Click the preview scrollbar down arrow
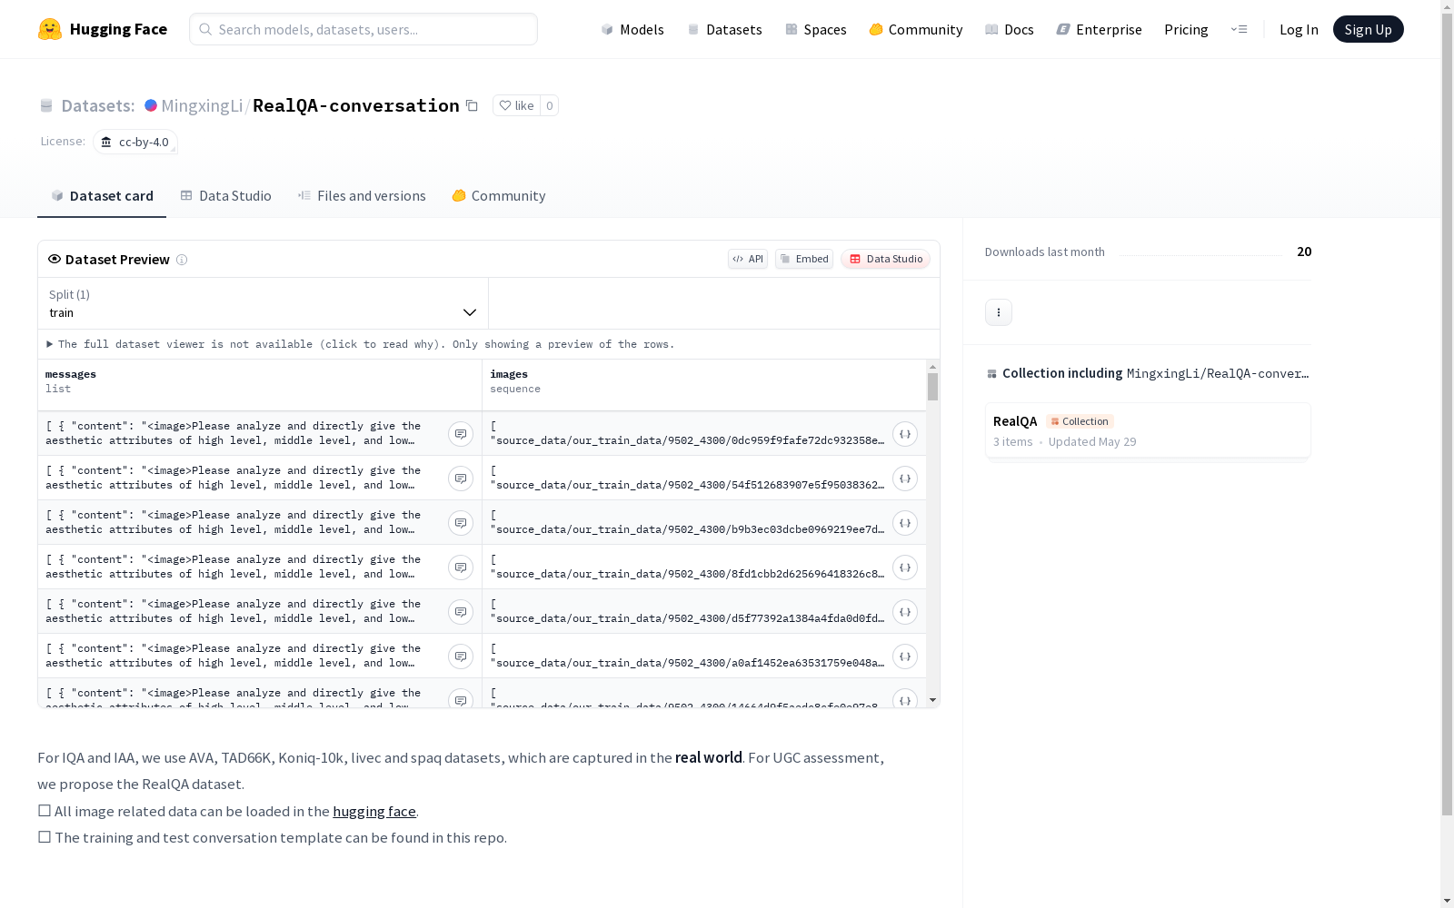1454x908 pixels. click(932, 700)
